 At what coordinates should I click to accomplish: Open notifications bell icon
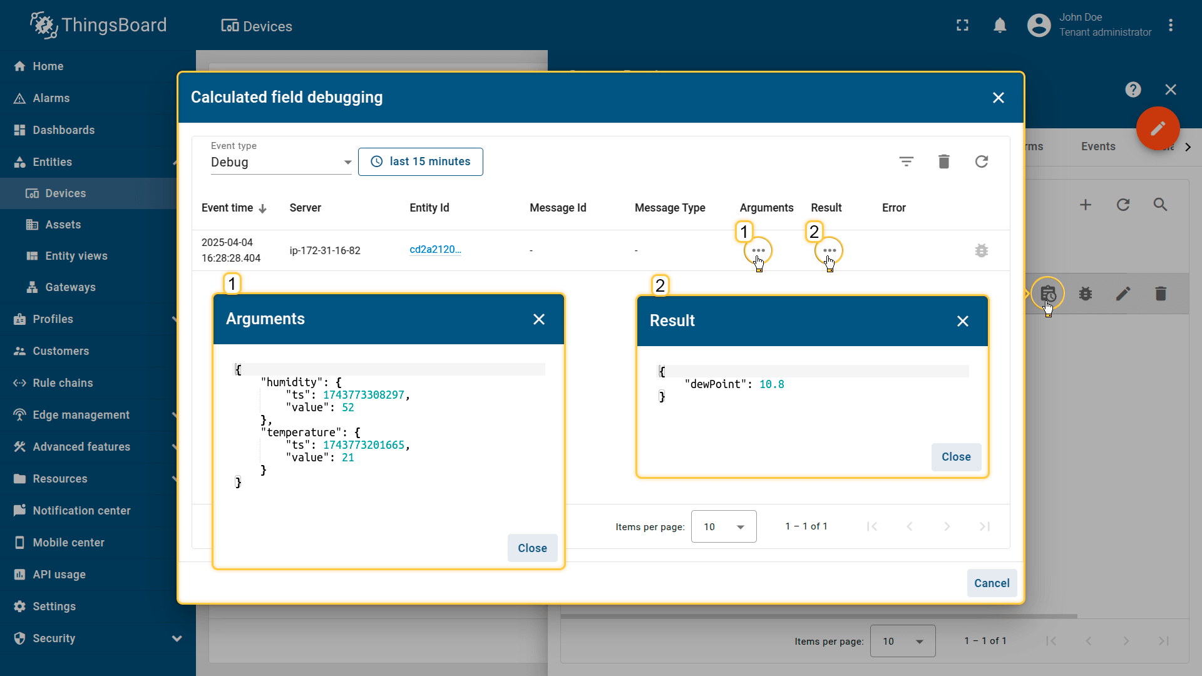1000,26
